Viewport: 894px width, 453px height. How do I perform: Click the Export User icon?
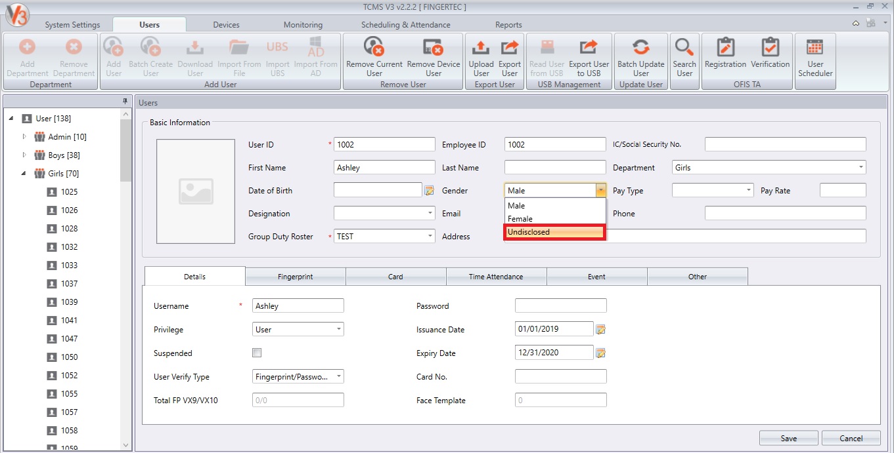tap(510, 47)
